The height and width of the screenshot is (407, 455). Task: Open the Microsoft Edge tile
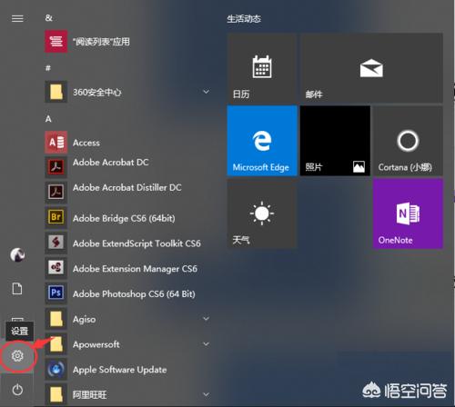click(x=262, y=141)
